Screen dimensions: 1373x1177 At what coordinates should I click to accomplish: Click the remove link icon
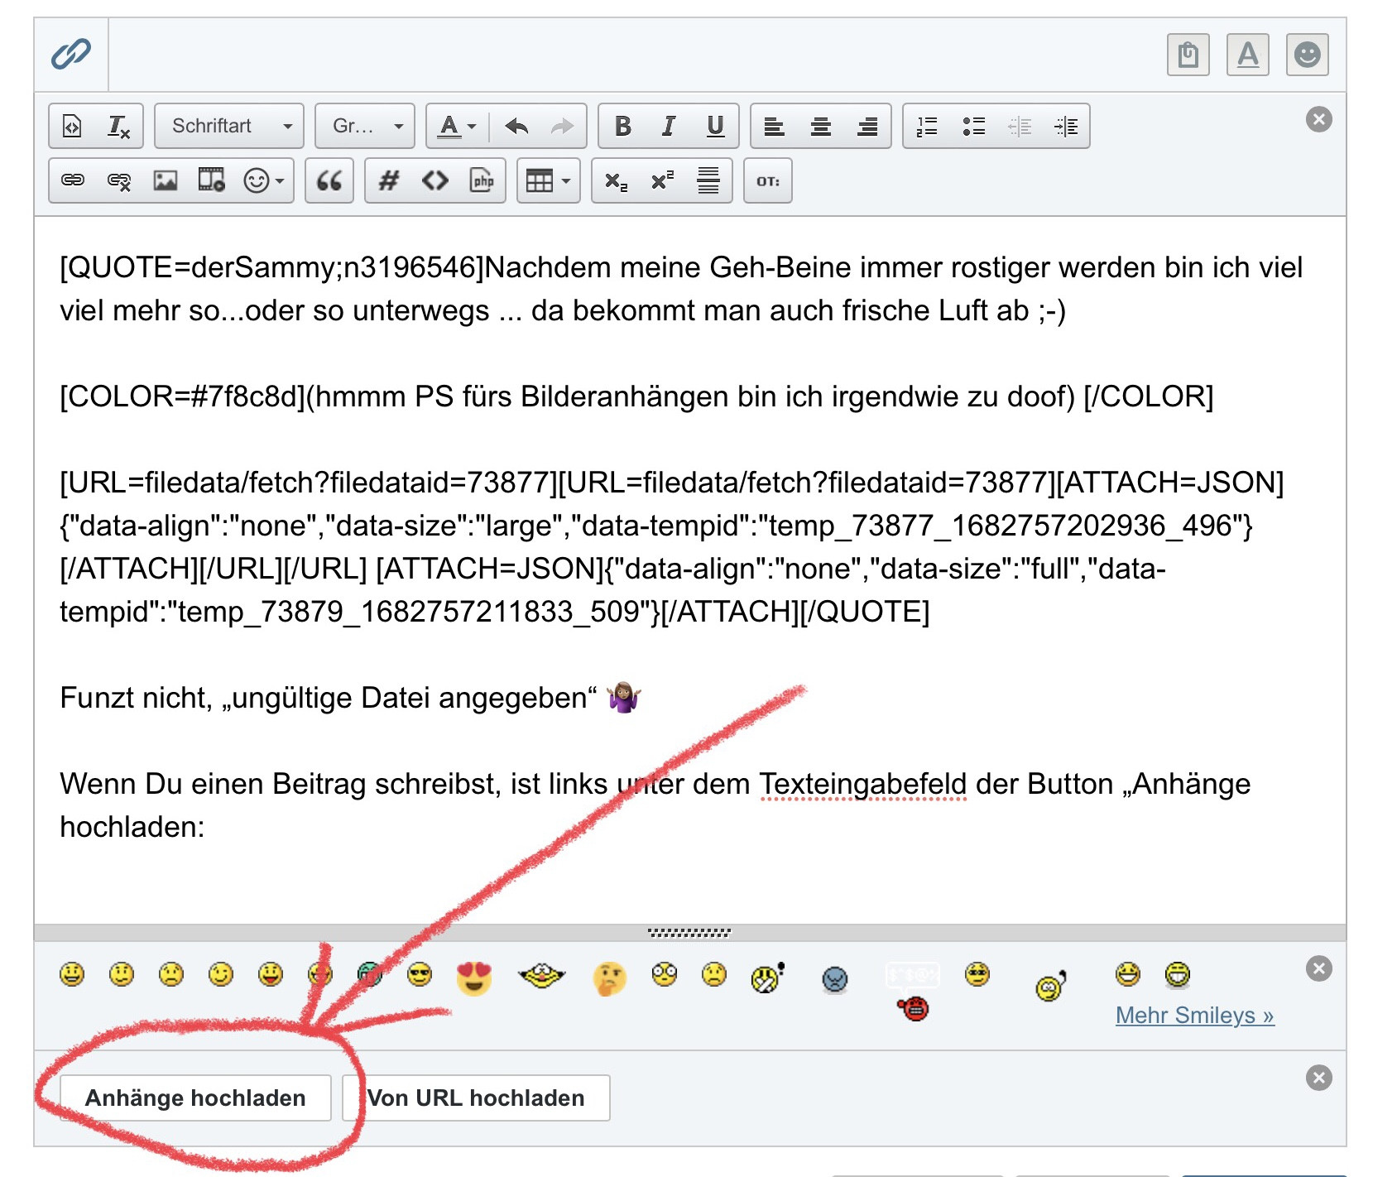coord(119,180)
